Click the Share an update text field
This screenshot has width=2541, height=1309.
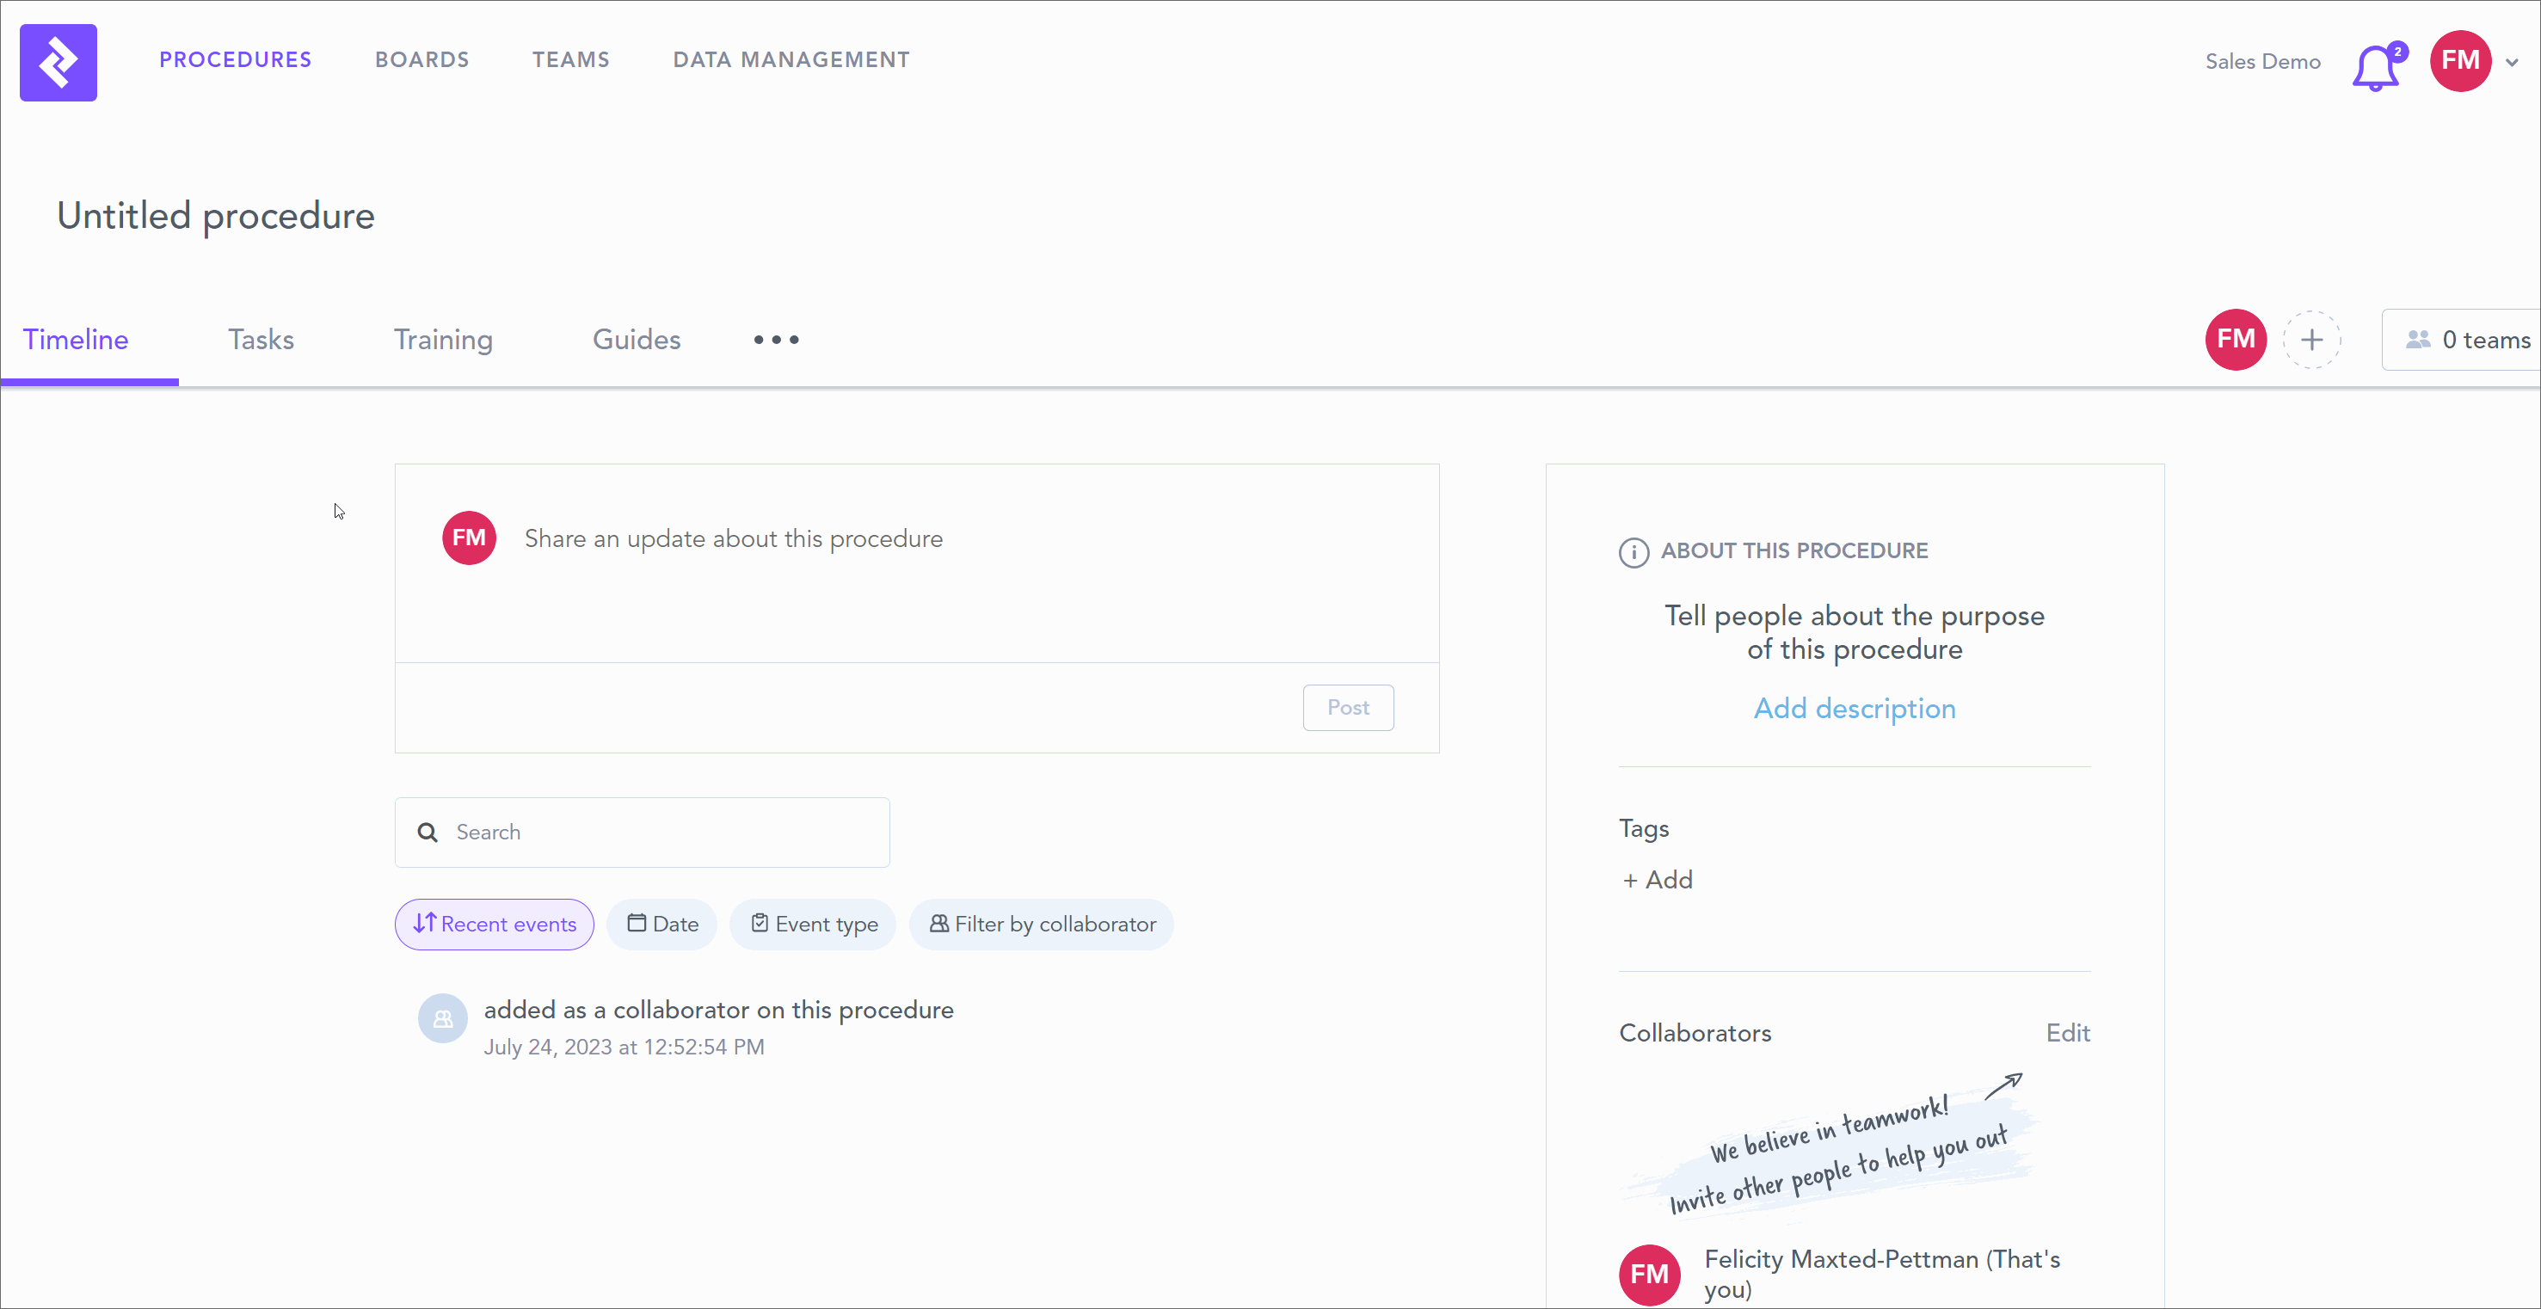click(x=733, y=538)
